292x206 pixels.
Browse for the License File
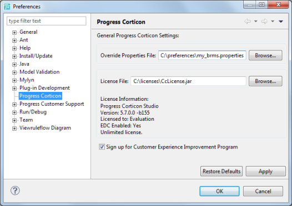pyautogui.click(x=265, y=81)
